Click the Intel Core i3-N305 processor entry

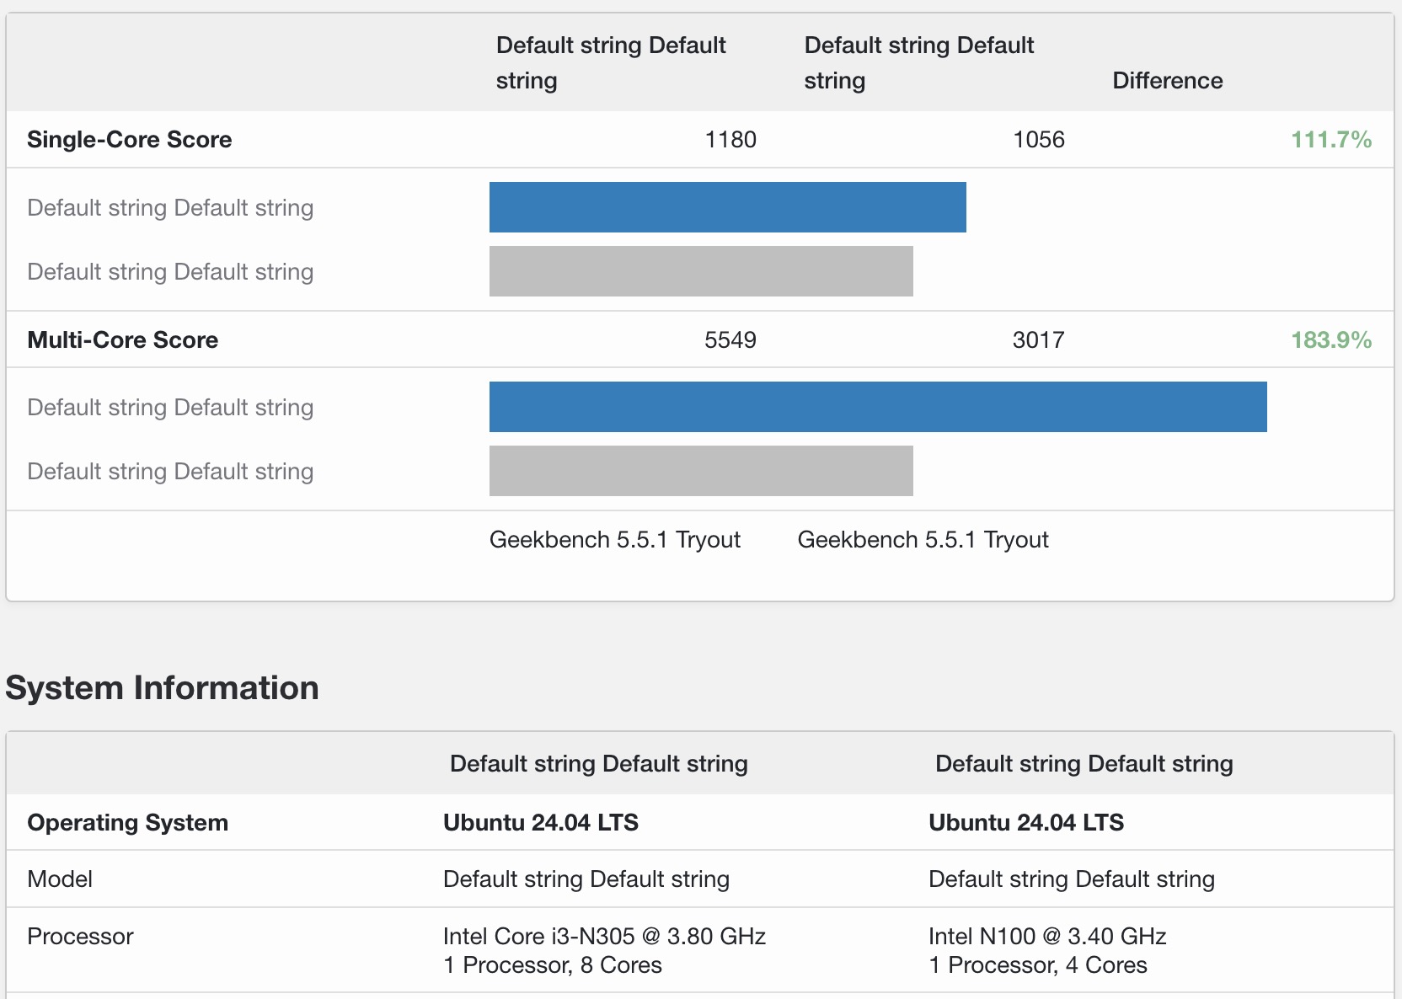click(604, 937)
